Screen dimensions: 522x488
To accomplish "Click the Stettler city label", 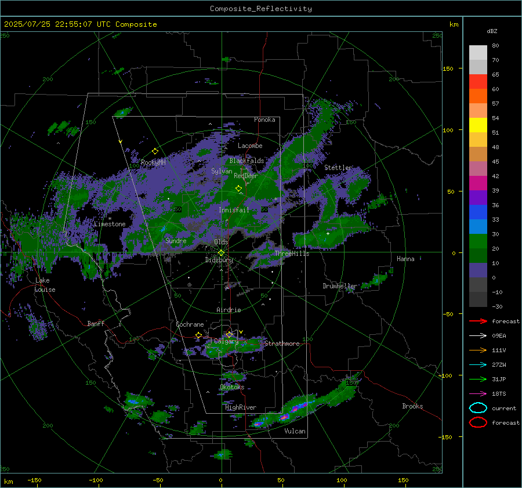I will tap(338, 168).
